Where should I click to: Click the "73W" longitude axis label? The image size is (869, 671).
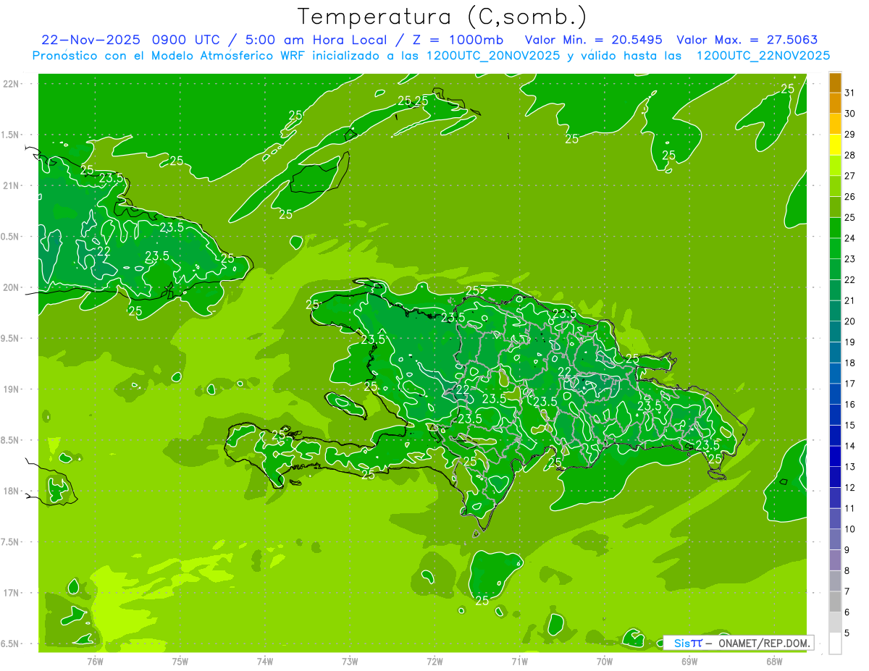pos(350,662)
